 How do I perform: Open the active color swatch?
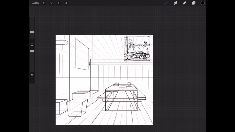[x=203, y=3]
